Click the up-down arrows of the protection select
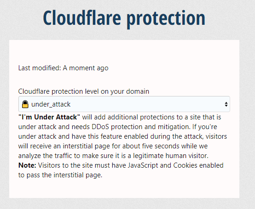 pos(226,104)
